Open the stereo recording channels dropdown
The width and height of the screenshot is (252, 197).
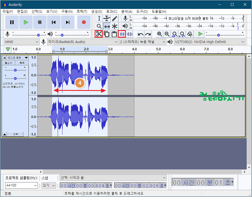142,42
